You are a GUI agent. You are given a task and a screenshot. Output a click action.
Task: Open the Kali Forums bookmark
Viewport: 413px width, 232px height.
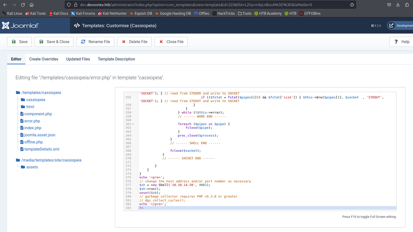(83, 13)
